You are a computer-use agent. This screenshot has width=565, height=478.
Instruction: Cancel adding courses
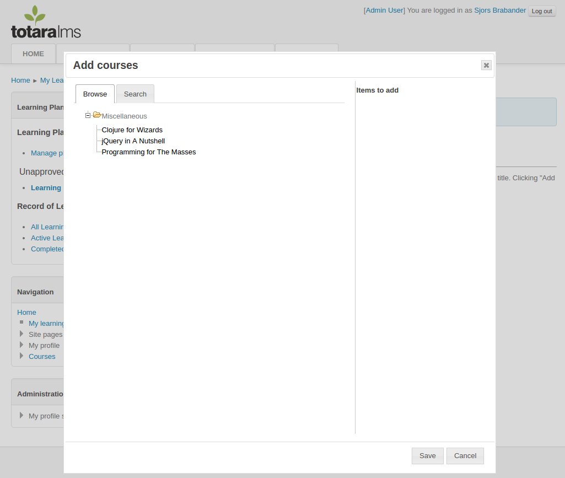point(465,456)
